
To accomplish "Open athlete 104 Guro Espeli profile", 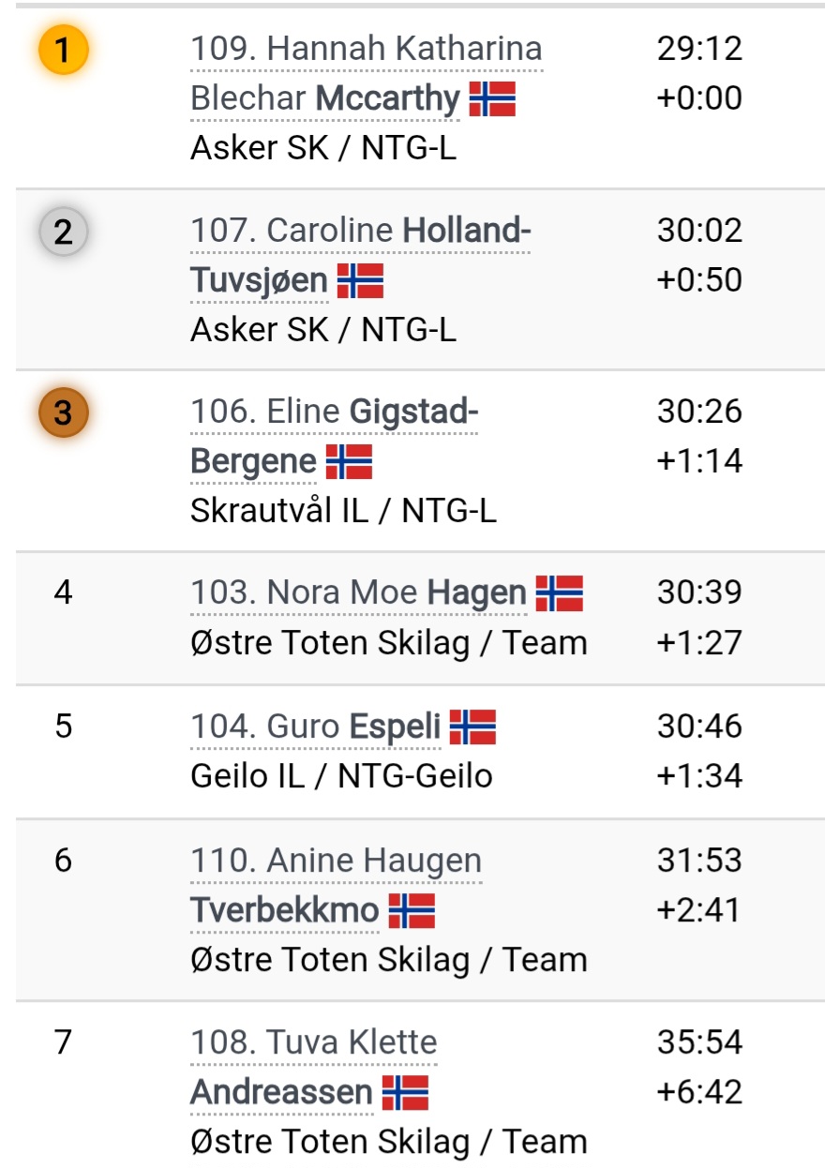I will [316, 727].
